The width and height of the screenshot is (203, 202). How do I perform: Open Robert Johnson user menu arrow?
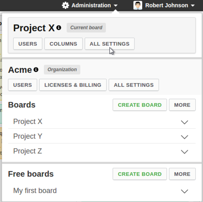point(193,6)
